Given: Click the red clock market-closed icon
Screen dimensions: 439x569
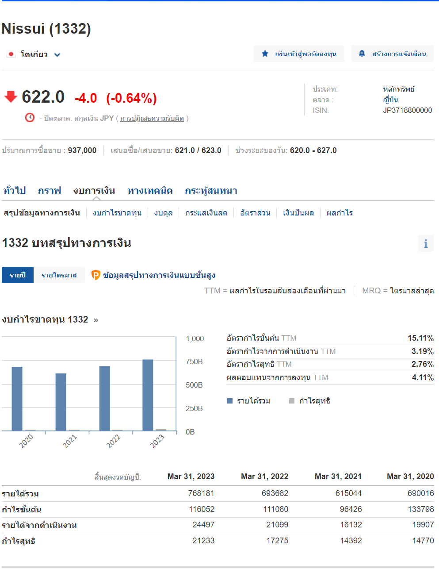Looking at the screenshot, I should (30, 118).
